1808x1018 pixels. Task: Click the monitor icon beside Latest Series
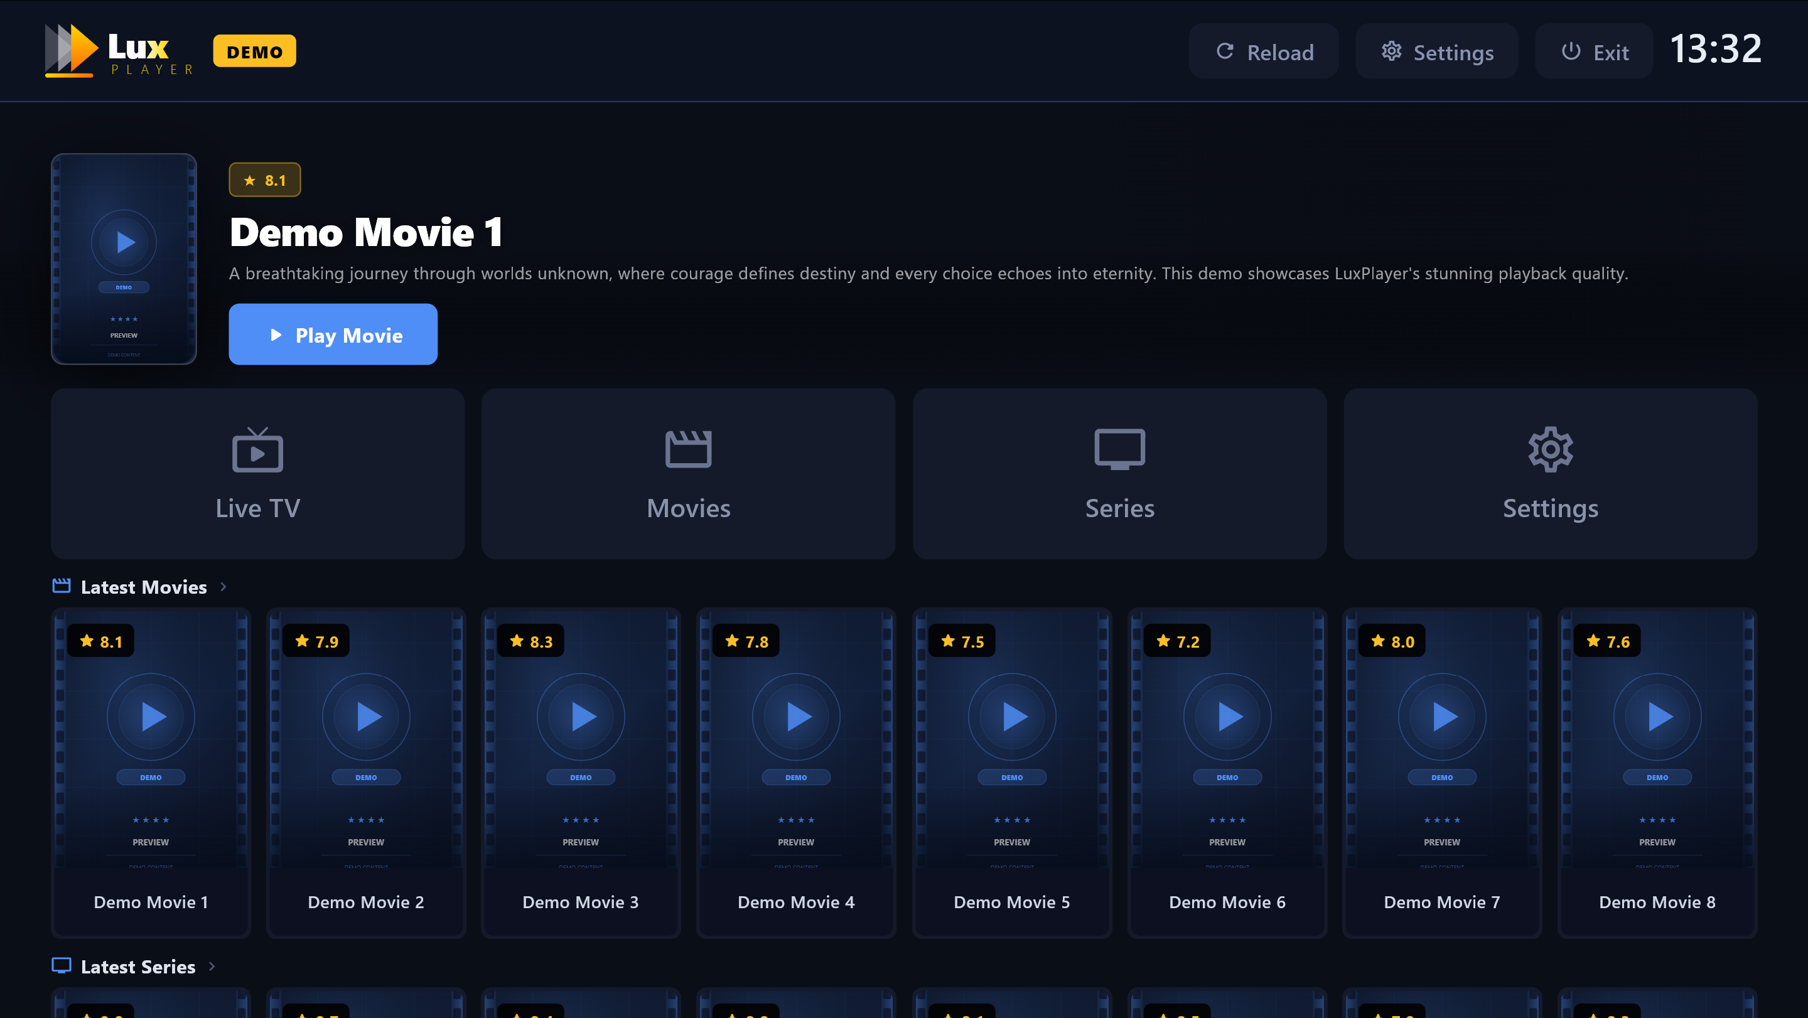(x=61, y=965)
